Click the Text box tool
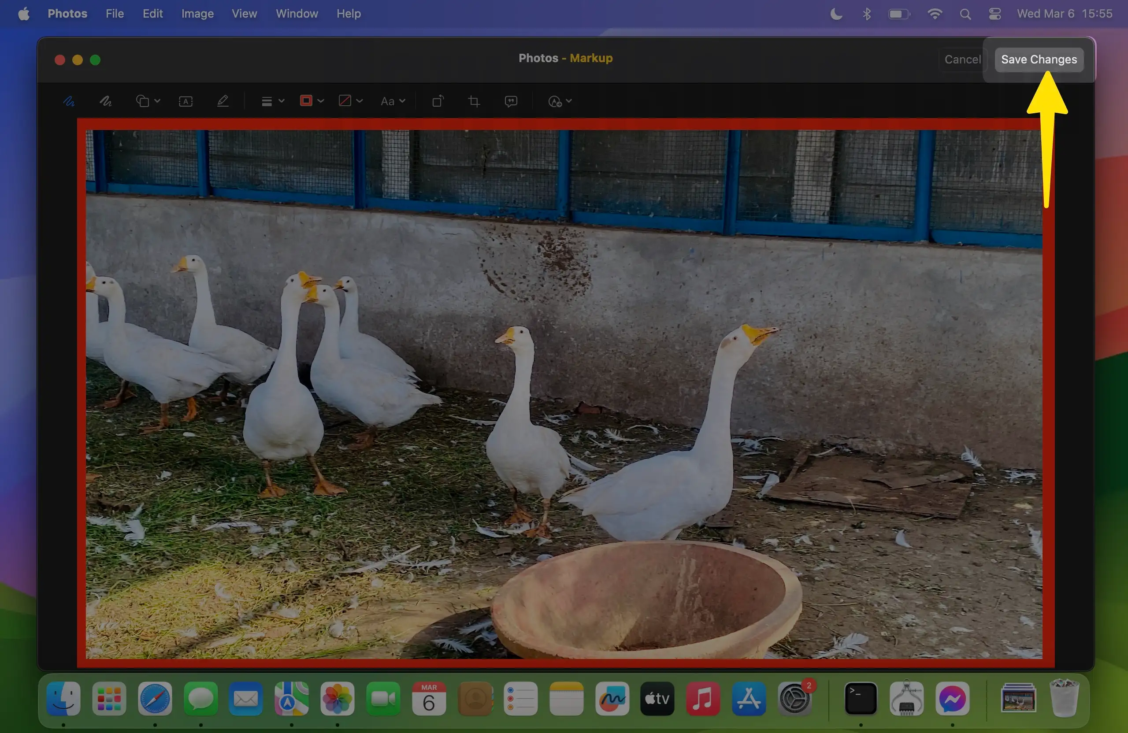The height and width of the screenshot is (733, 1128). tap(186, 101)
